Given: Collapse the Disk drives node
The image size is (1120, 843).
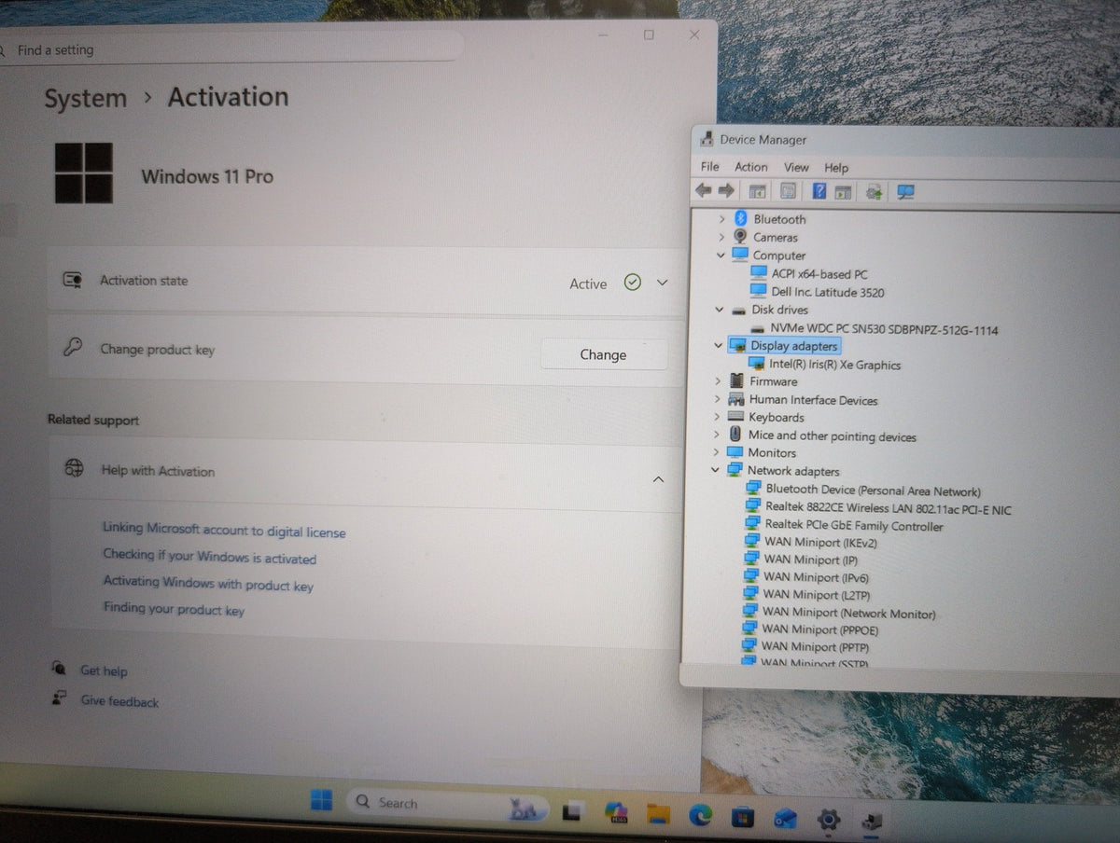Looking at the screenshot, I should [x=719, y=310].
